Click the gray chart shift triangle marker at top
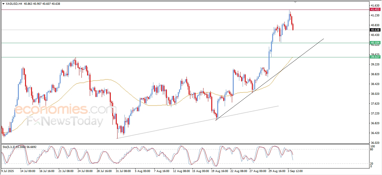 click(x=295, y=2)
